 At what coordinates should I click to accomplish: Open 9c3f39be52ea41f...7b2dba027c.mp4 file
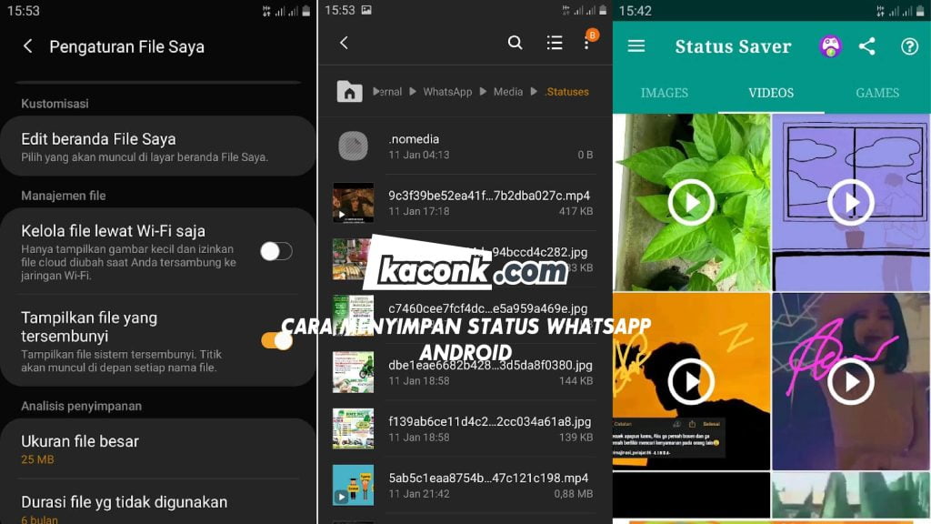click(465, 203)
